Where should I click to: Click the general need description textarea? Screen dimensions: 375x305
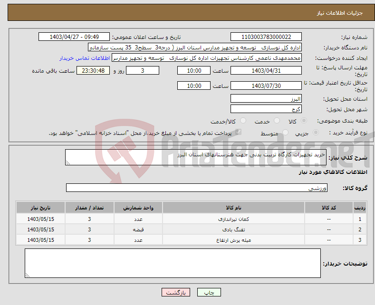[x=196, y=157]
